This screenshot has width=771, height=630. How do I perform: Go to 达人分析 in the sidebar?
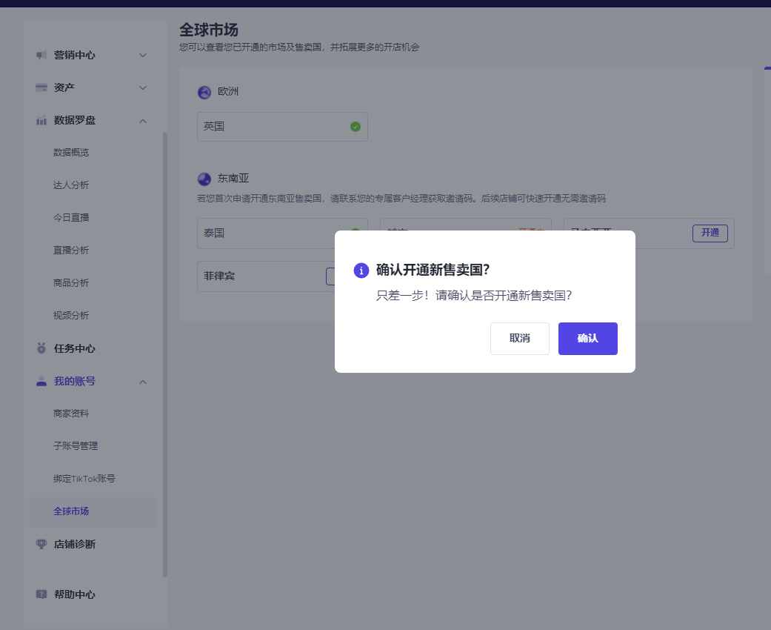click(71, 185)
